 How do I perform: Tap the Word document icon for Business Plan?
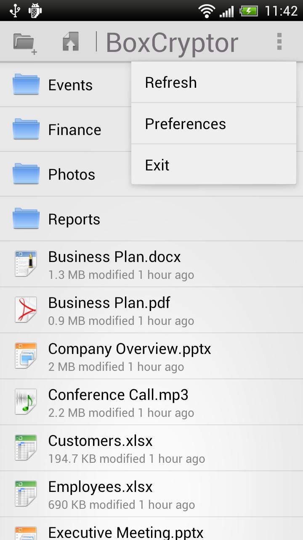click(x=26, y=264)
